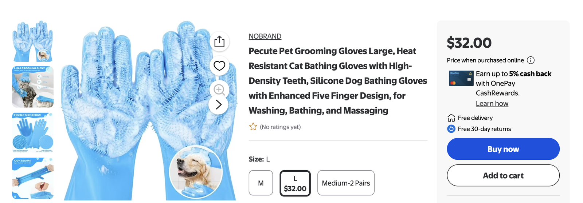Open price info circle icon
Viewport: 583px width, 203px height.
(x=531, y=60)
